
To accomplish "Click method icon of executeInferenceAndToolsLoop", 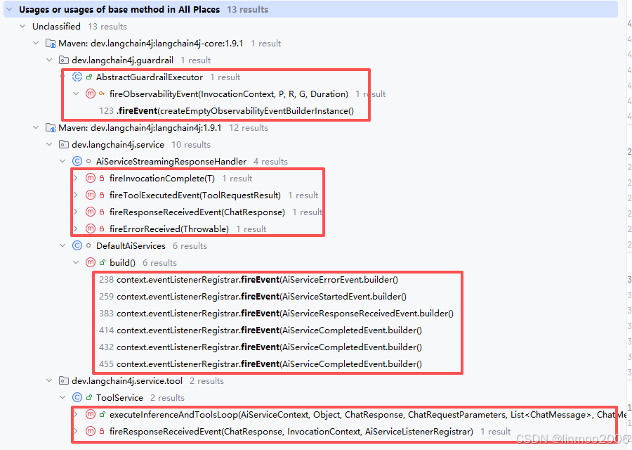I will [91, 414].
